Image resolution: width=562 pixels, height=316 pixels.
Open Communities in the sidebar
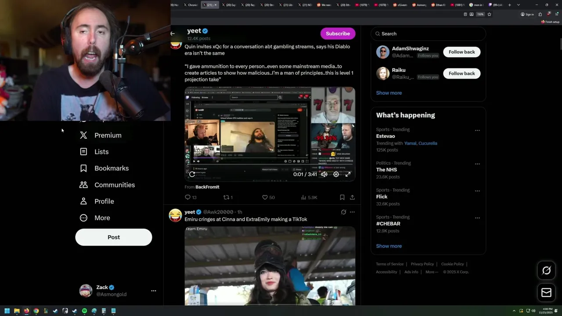point(107,185)
